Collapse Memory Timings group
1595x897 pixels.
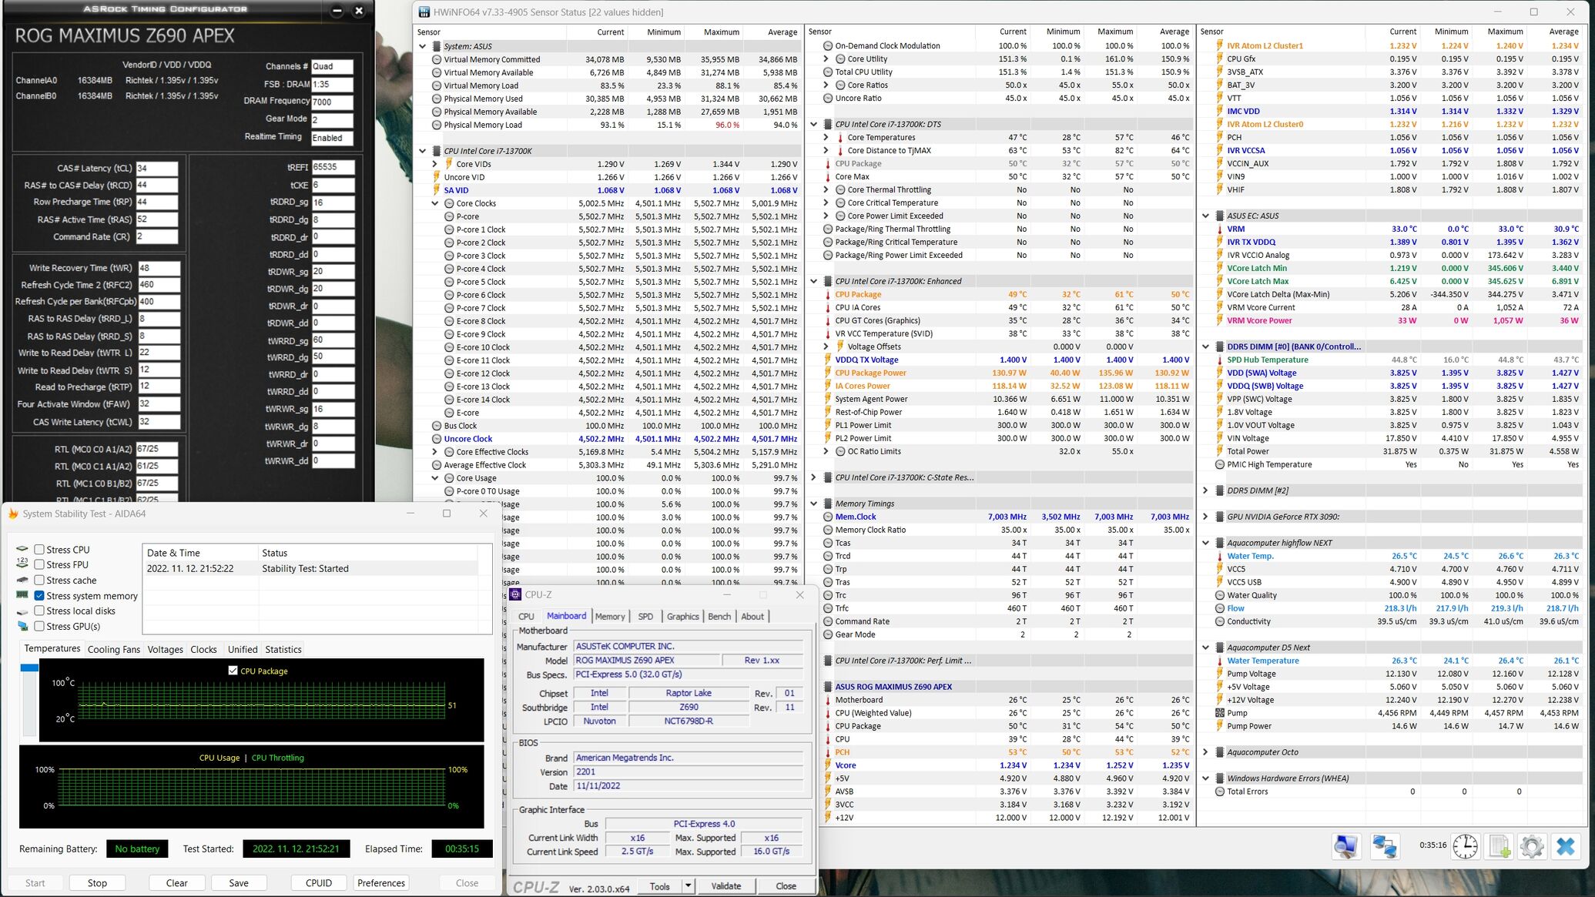pos(814,504)
